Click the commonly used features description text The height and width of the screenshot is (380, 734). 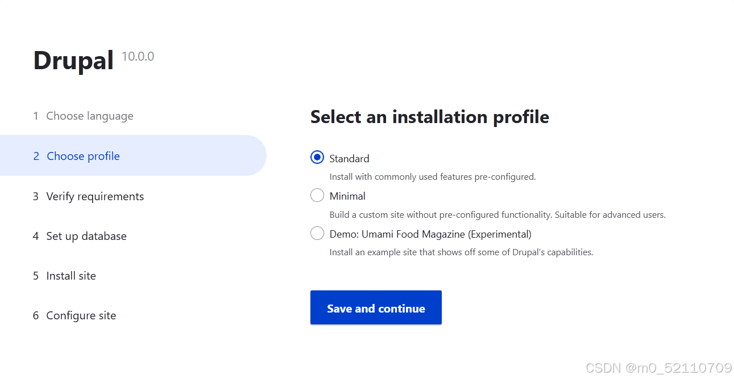(433, 176)
